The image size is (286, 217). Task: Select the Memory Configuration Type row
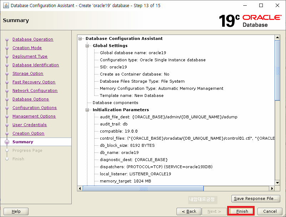162,88
